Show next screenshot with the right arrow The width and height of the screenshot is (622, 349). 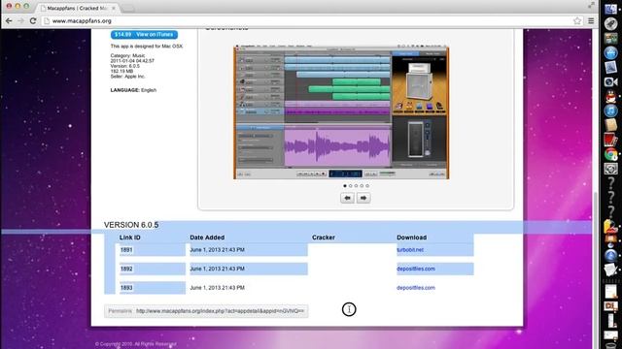pos(363,198)
